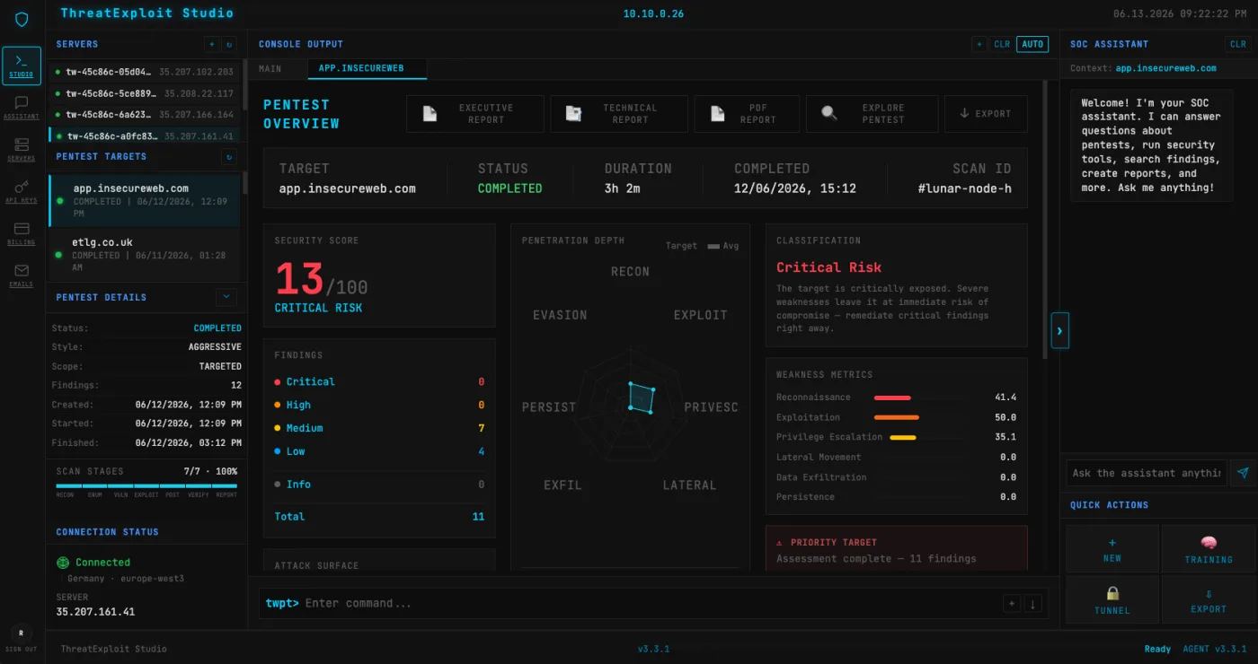Click the 13/100 security score value
The height and width of the screenshot is (664, 1258).
(321, 279)
